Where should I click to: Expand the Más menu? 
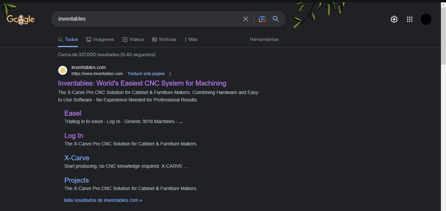(191, 40)
